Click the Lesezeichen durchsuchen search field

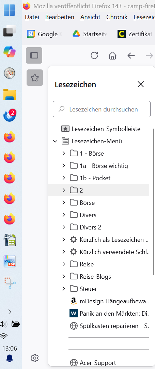102,109
